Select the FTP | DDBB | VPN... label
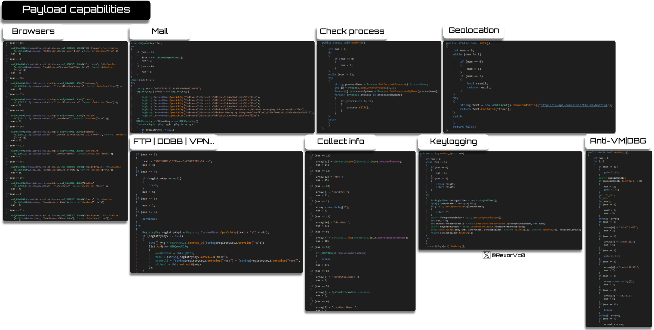Viewport: 654px width, 330px height. (173, 142)
